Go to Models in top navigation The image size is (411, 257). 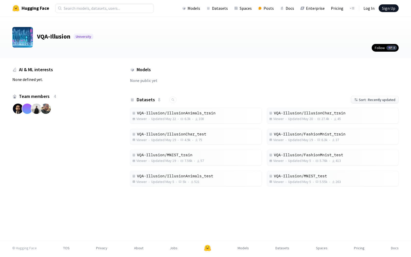[191, 8]
